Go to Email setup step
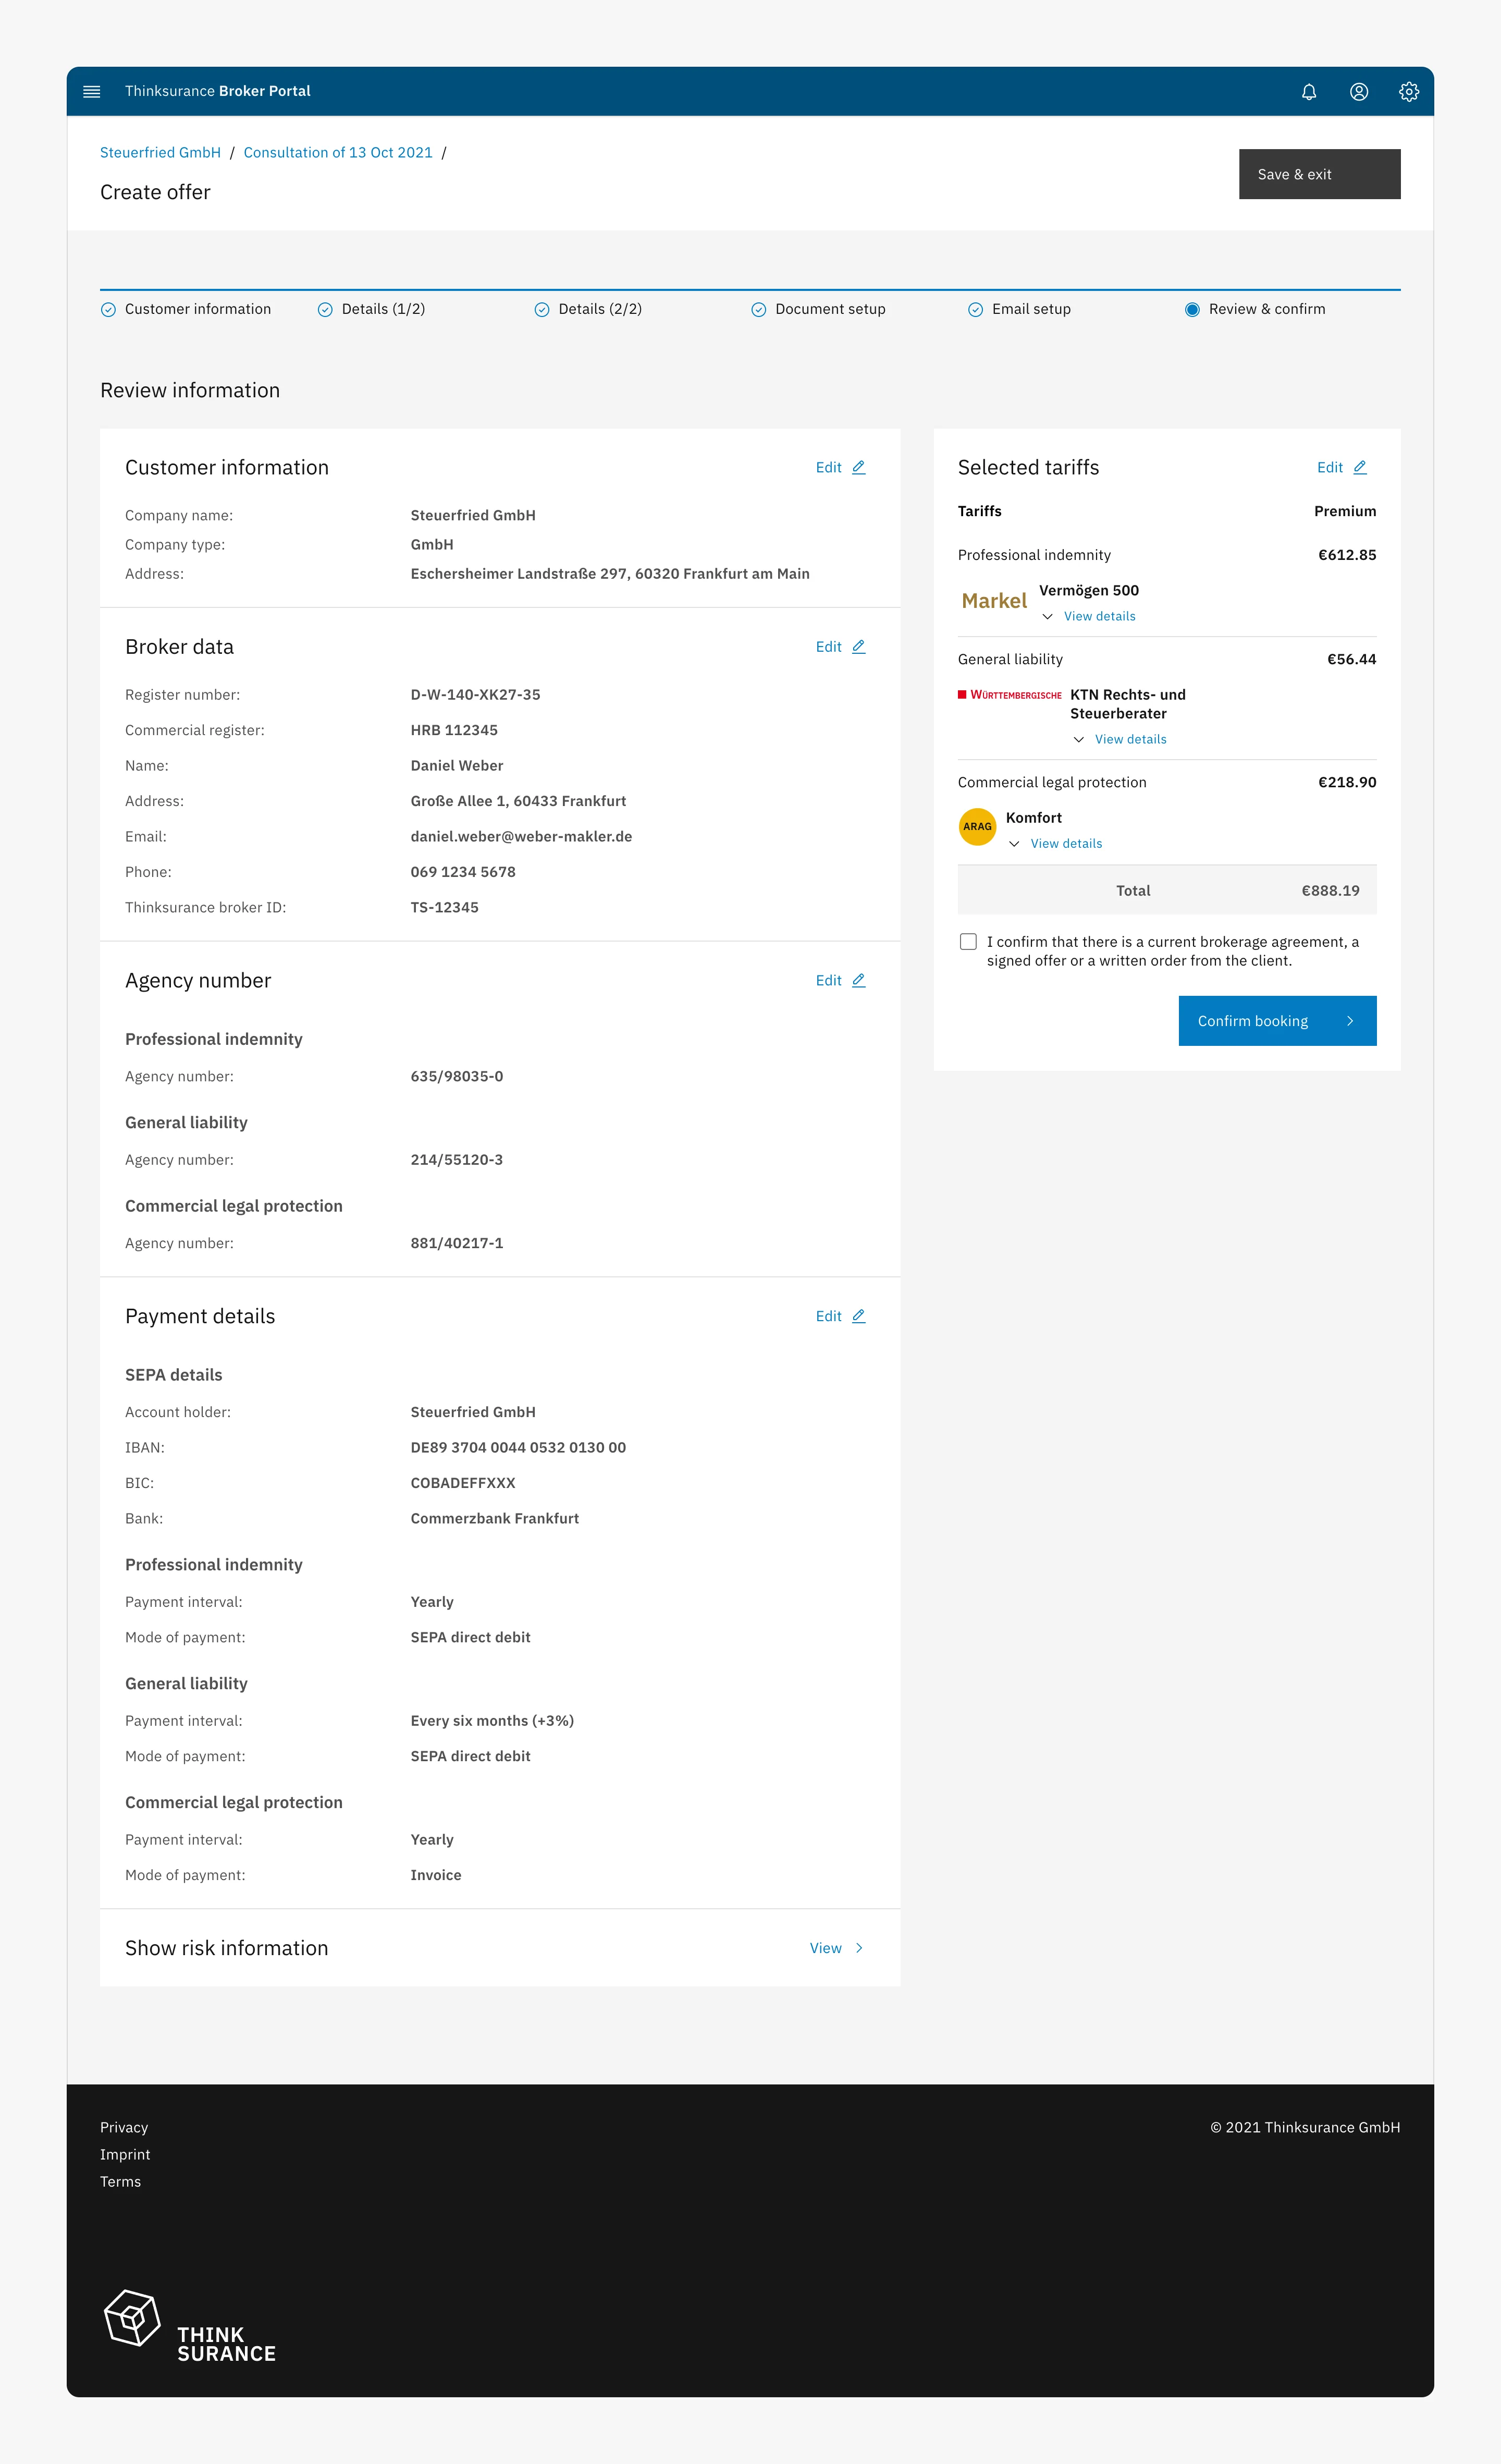Viewport: 1501px width, 2464px height. point(1019,309)
